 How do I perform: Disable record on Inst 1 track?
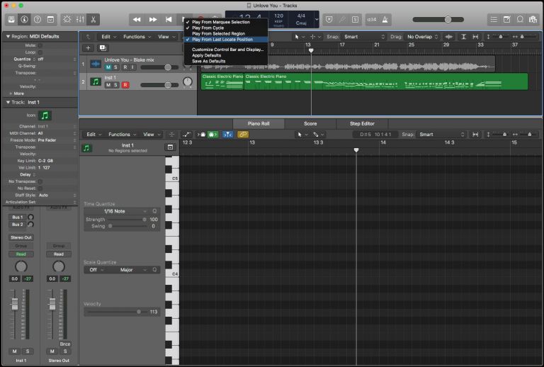[x=125, y=85]
